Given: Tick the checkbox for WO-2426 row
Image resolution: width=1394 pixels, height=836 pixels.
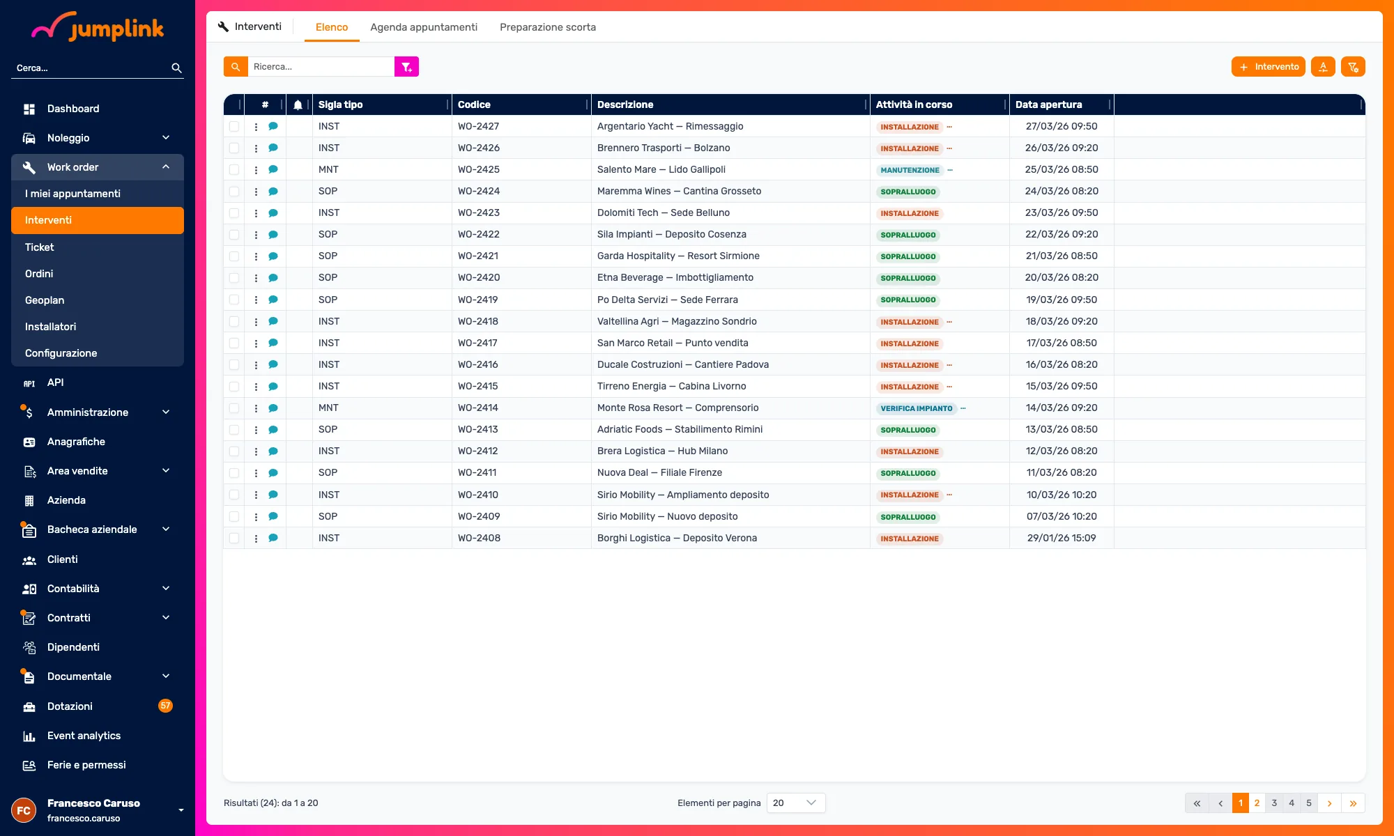Looking at the screenshot, I should click(x=234, y=148).
